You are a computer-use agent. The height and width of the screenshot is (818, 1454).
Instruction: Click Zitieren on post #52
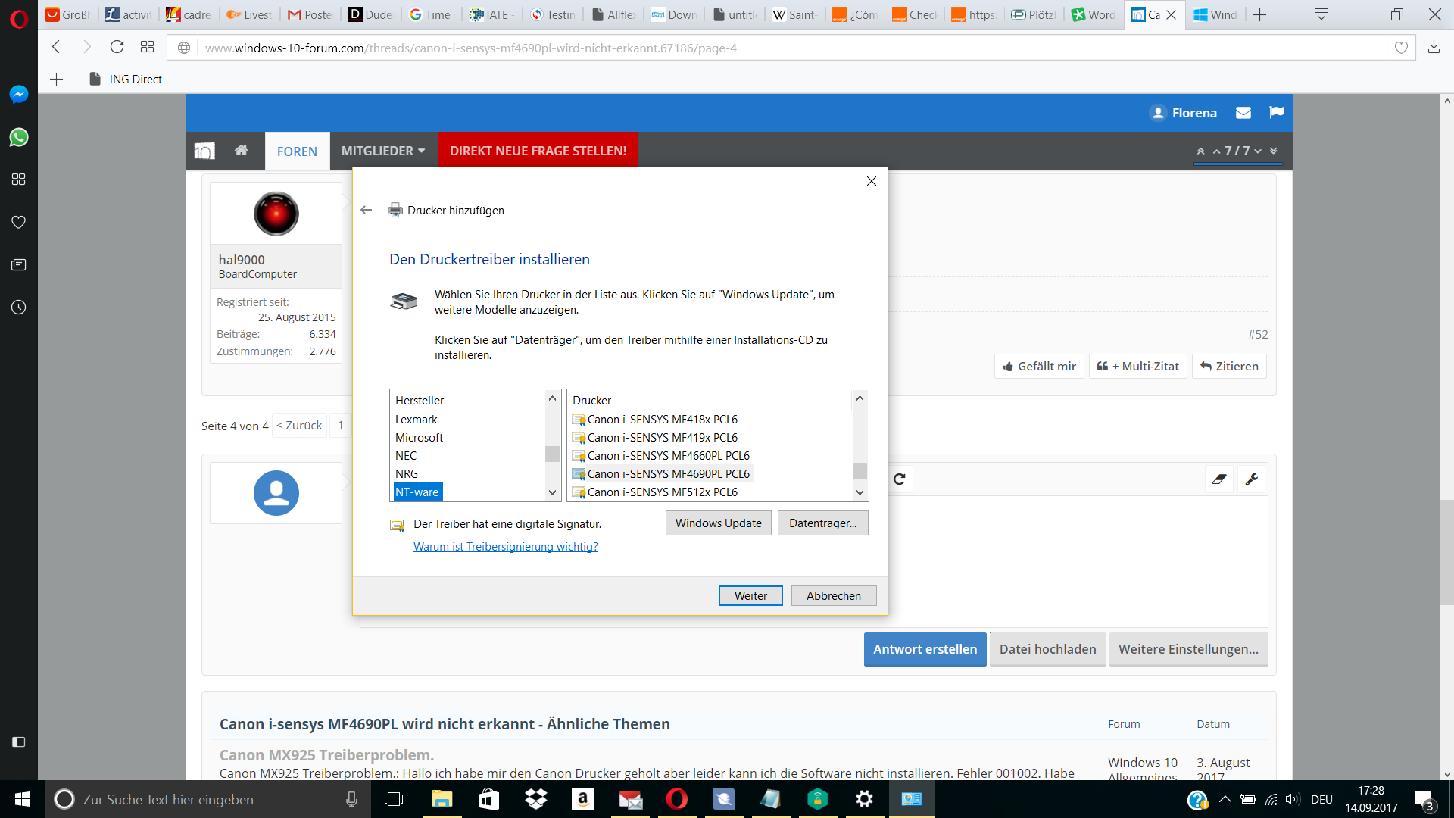pos(1229,367)
